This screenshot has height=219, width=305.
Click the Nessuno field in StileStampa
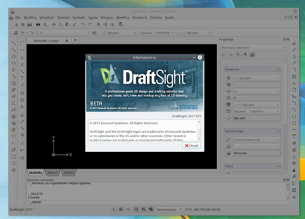(256, 153)
